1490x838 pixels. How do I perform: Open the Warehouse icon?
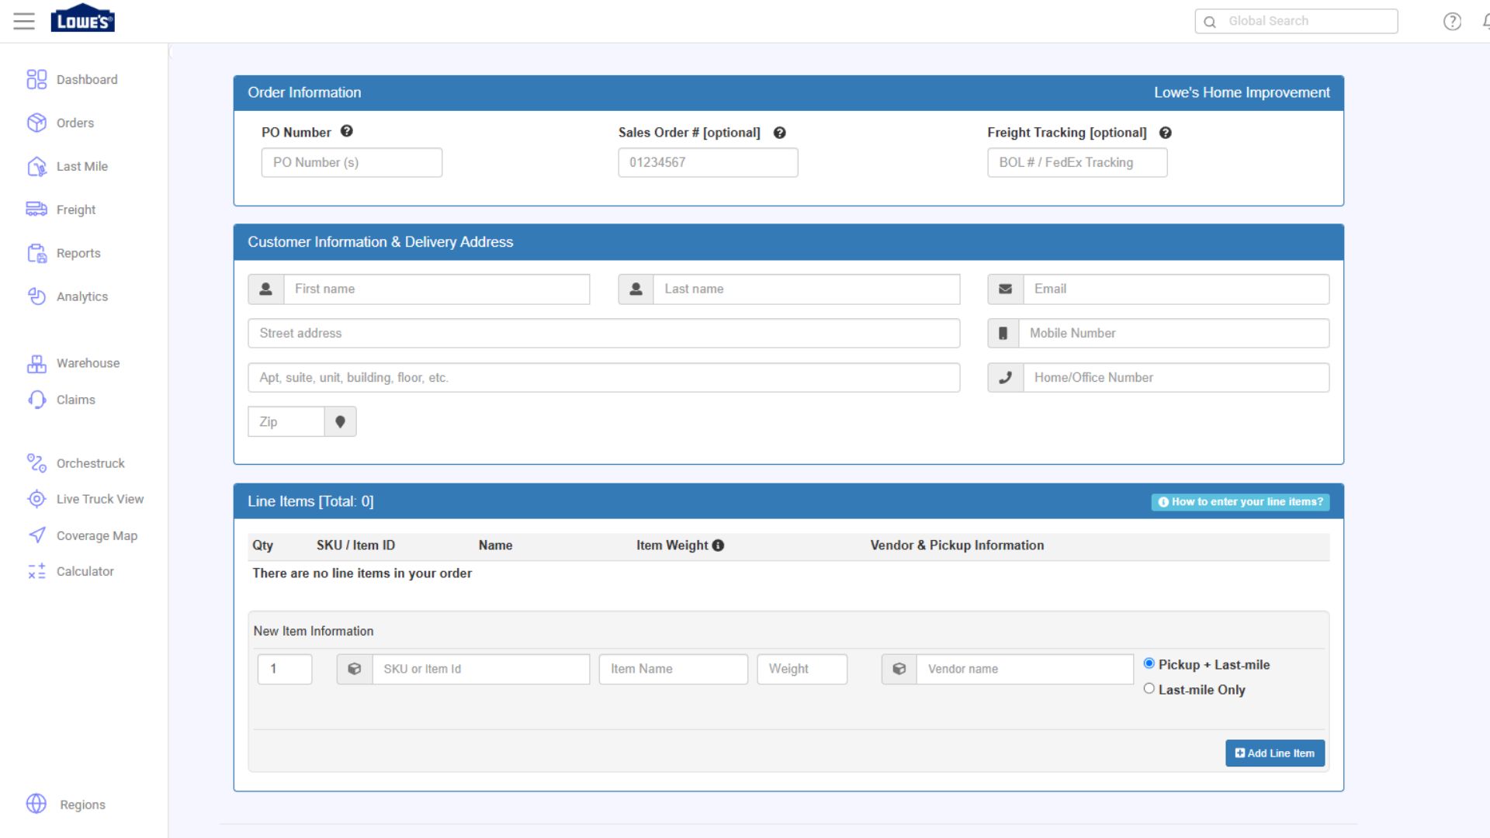pyautogui.click(x=36, y=363)
